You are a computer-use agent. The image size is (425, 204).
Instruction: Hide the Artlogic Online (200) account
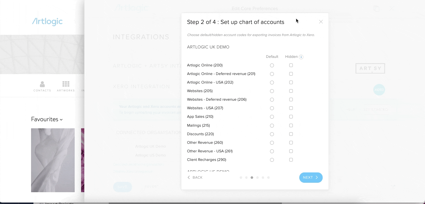click(x=291, y=65)
